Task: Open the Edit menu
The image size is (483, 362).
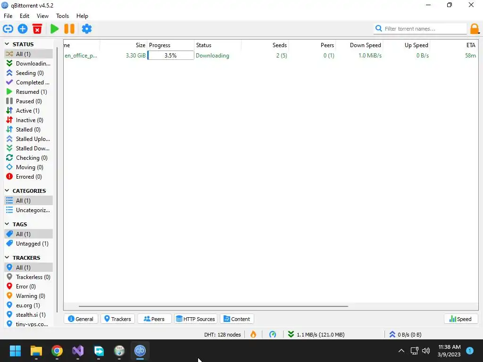Action: point(25,16)
